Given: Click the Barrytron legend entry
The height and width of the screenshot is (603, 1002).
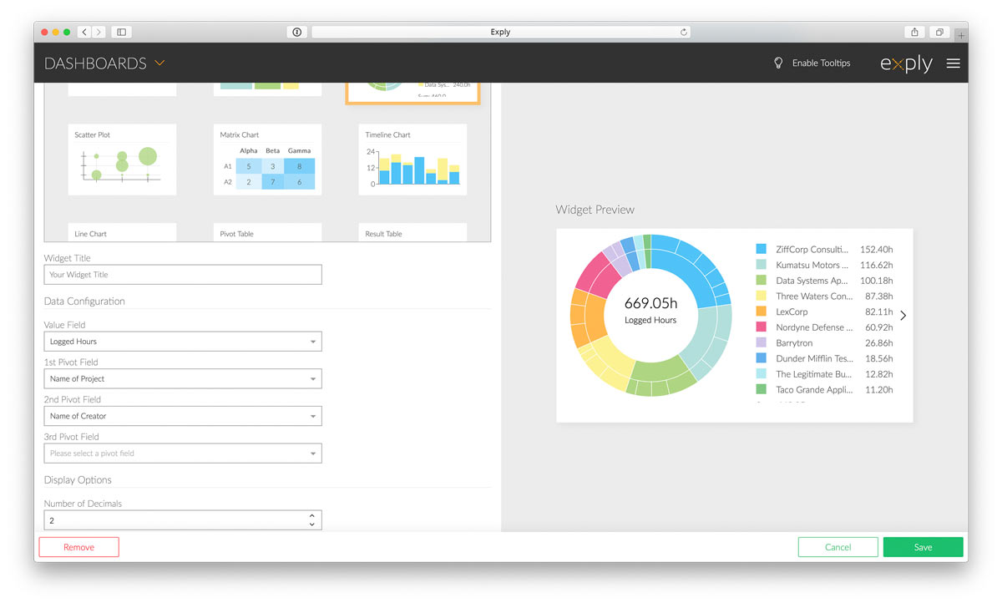Looking at the screenshot, I should click(824, 342).
